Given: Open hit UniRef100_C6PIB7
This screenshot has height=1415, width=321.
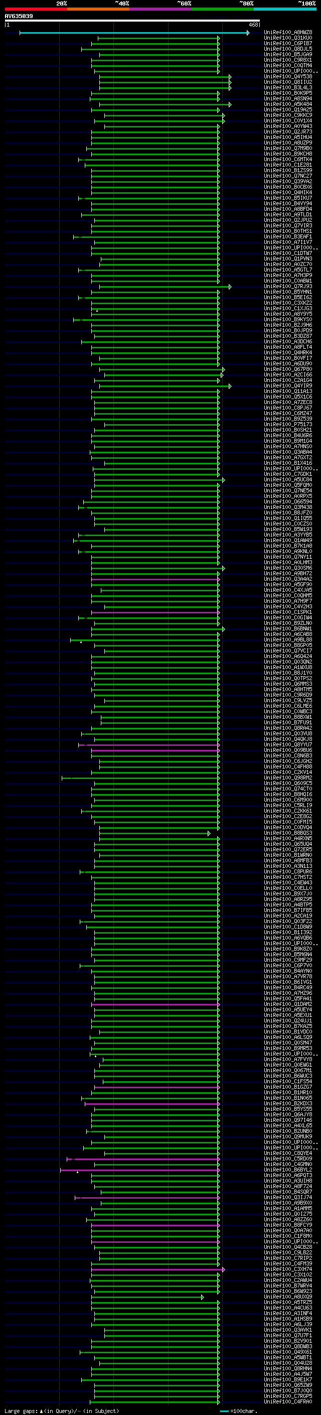Looking at the screenshot, I should 288,43.
